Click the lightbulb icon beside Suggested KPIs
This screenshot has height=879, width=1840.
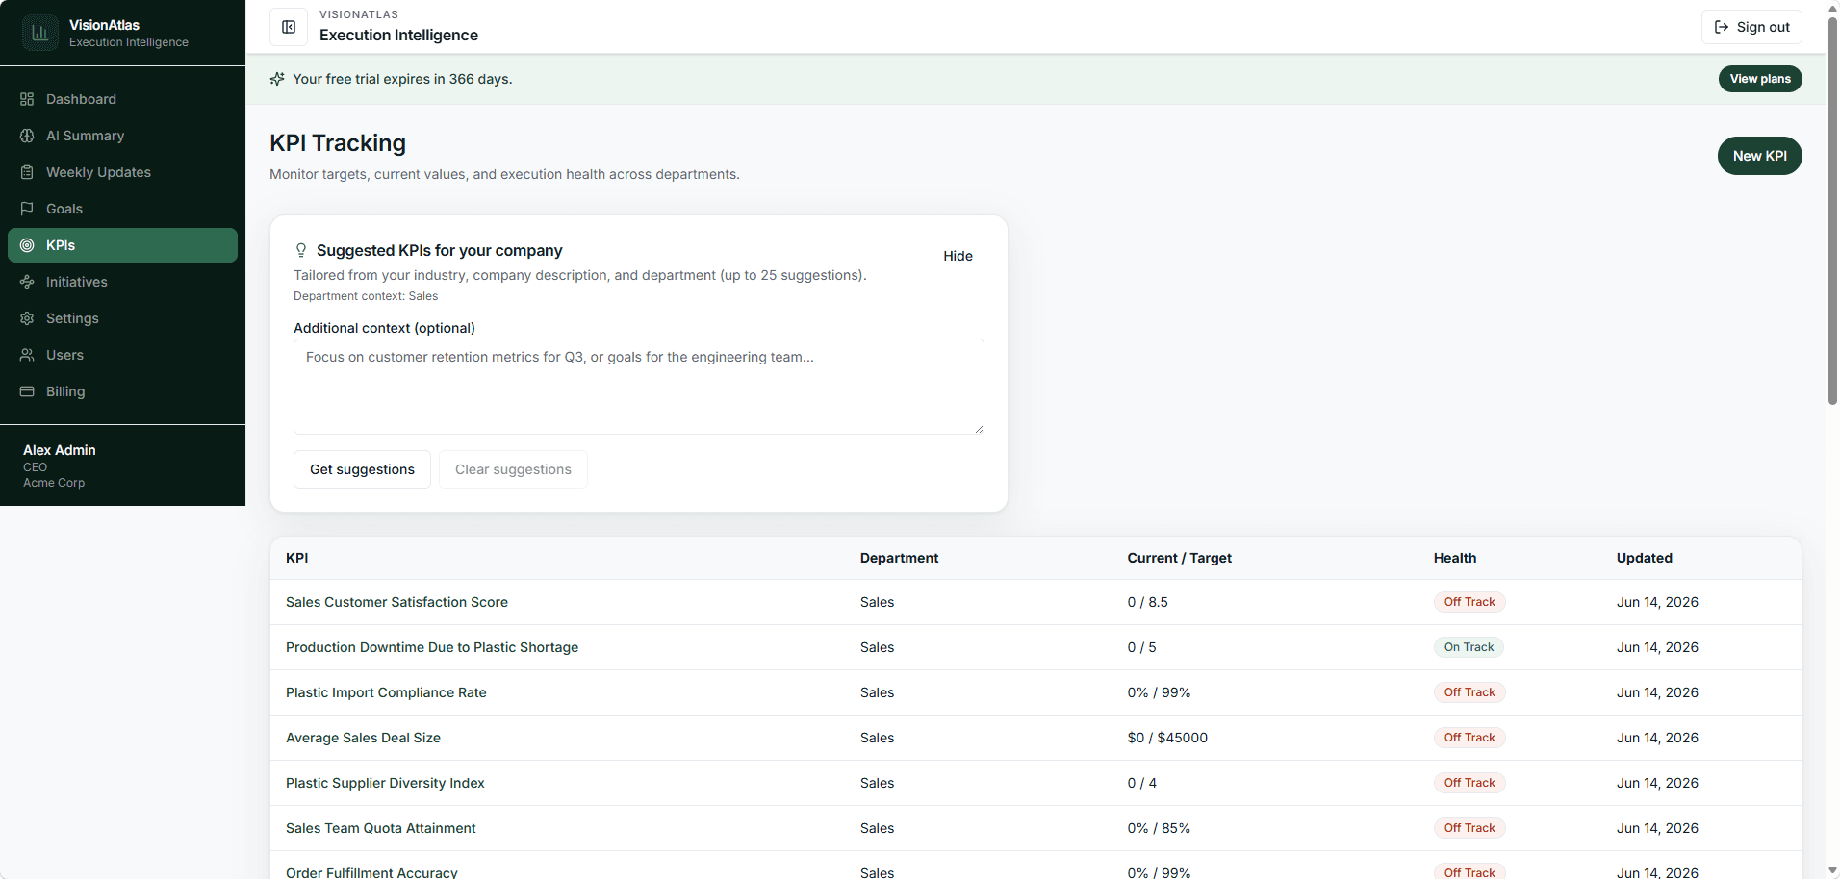[301, 250]
